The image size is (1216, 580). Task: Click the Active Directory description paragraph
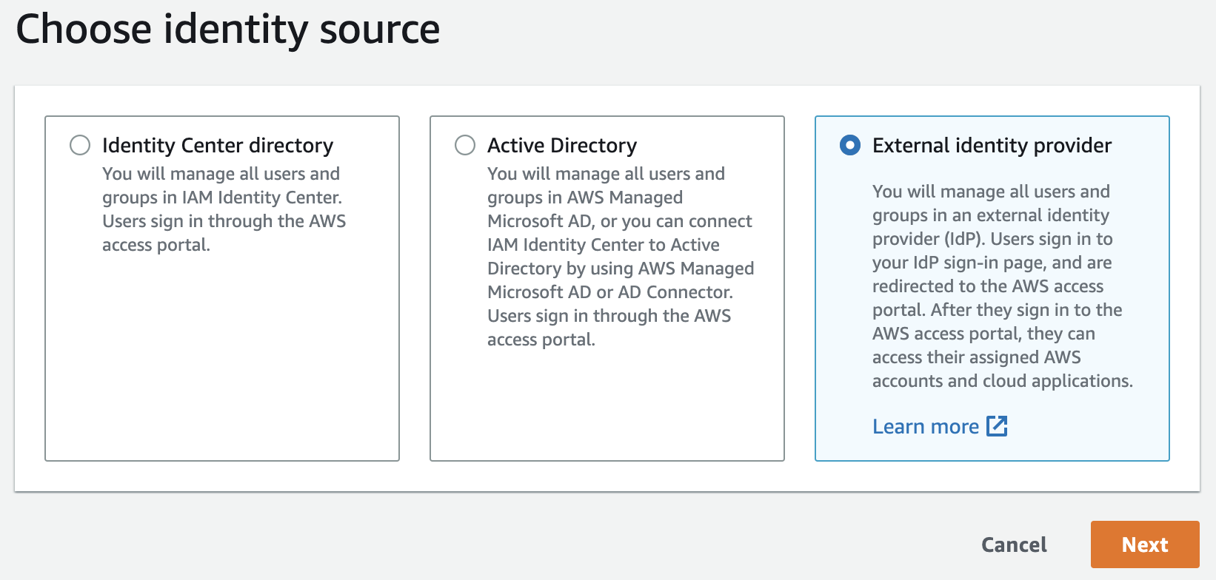(x=620, y=257)
